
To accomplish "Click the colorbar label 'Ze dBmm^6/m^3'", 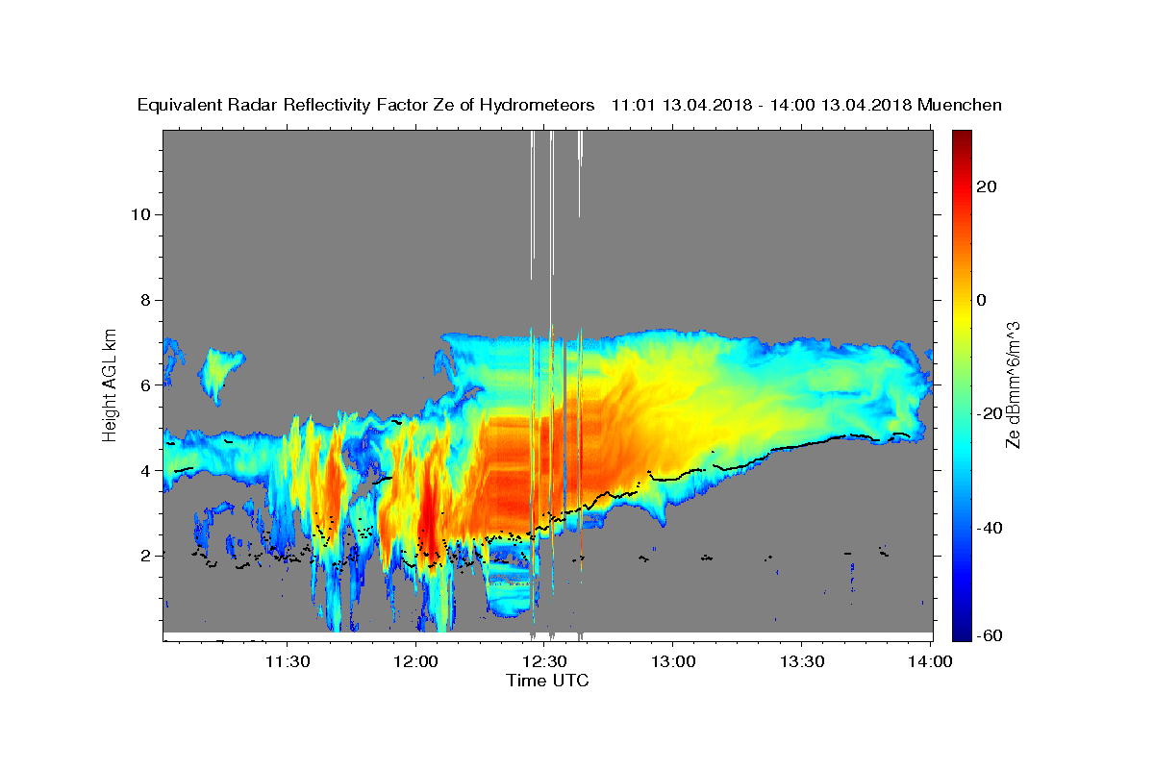I will point(1012,384).
